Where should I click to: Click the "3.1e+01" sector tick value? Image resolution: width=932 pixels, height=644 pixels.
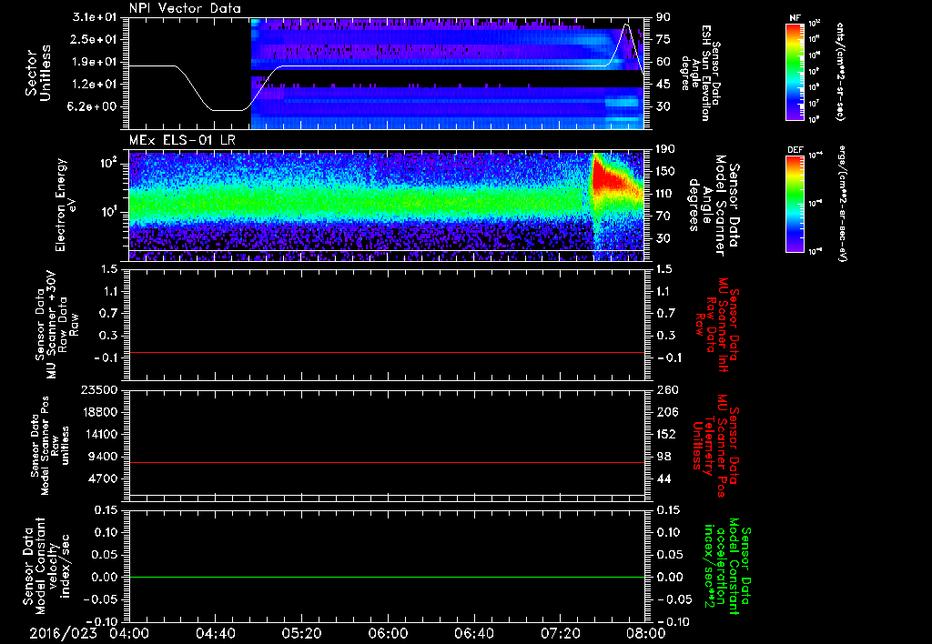[95, 17]
